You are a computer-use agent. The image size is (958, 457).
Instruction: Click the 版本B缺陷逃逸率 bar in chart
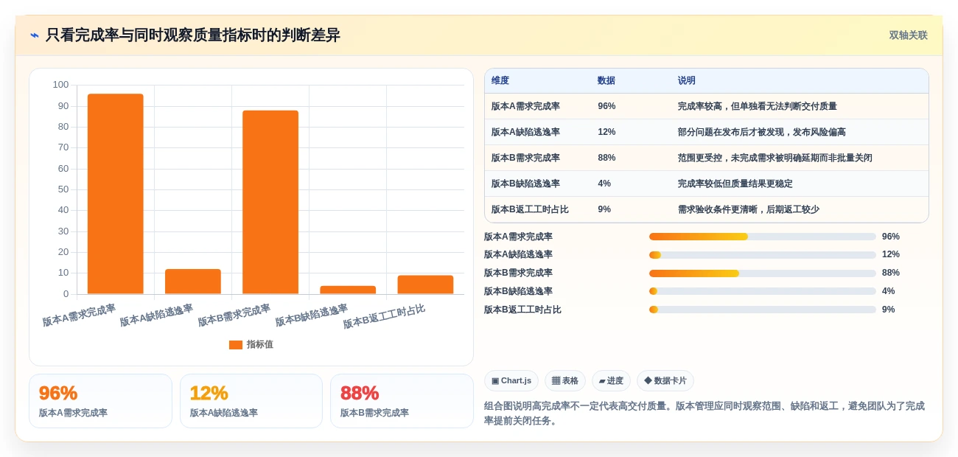point(348,290)
